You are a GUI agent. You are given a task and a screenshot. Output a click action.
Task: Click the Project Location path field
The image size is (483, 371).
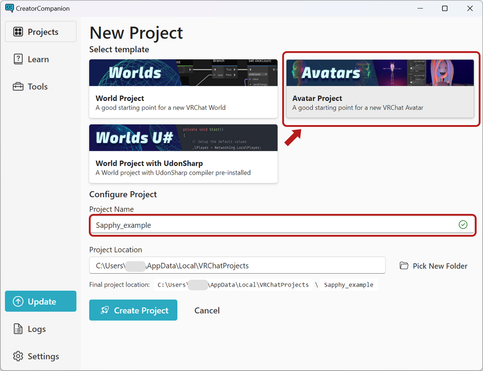click(237, 265)
